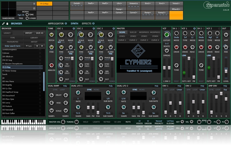Open LFO 2 Sin shape selector
Screen dimensions: 231x154
(x=124, y=113)
